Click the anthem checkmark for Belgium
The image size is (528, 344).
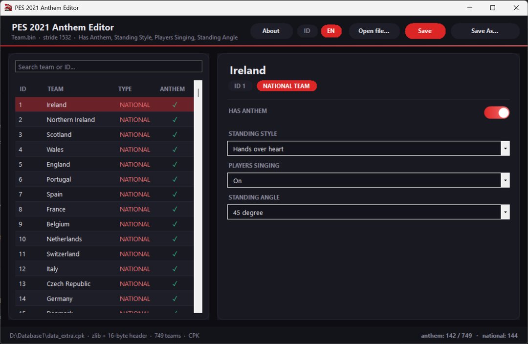[175, 224]
